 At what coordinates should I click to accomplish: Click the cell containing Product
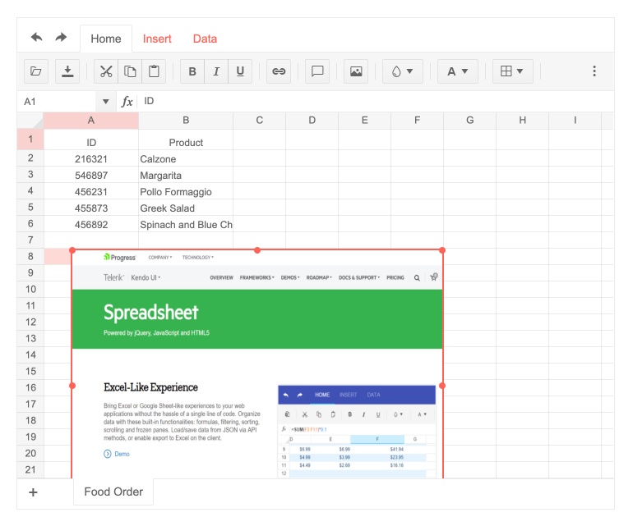pos(186,140)
